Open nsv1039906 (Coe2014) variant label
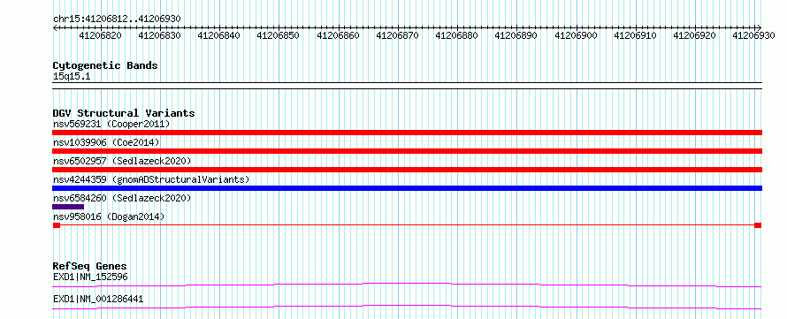Screen dimensions: 787x319 [106, 142]
